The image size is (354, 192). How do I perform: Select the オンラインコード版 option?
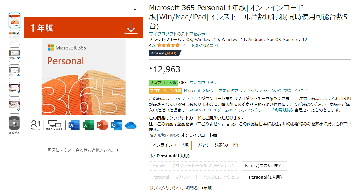[x=170, y=145]
